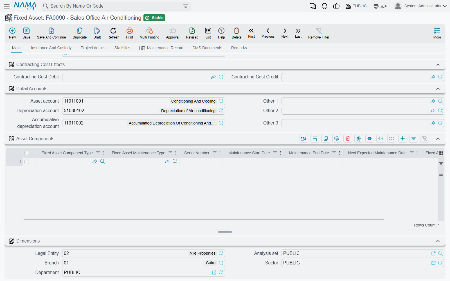Viewport: 450px width, 281px height.
Task: Open Help for this screen
Action: [x=221, y=33]
